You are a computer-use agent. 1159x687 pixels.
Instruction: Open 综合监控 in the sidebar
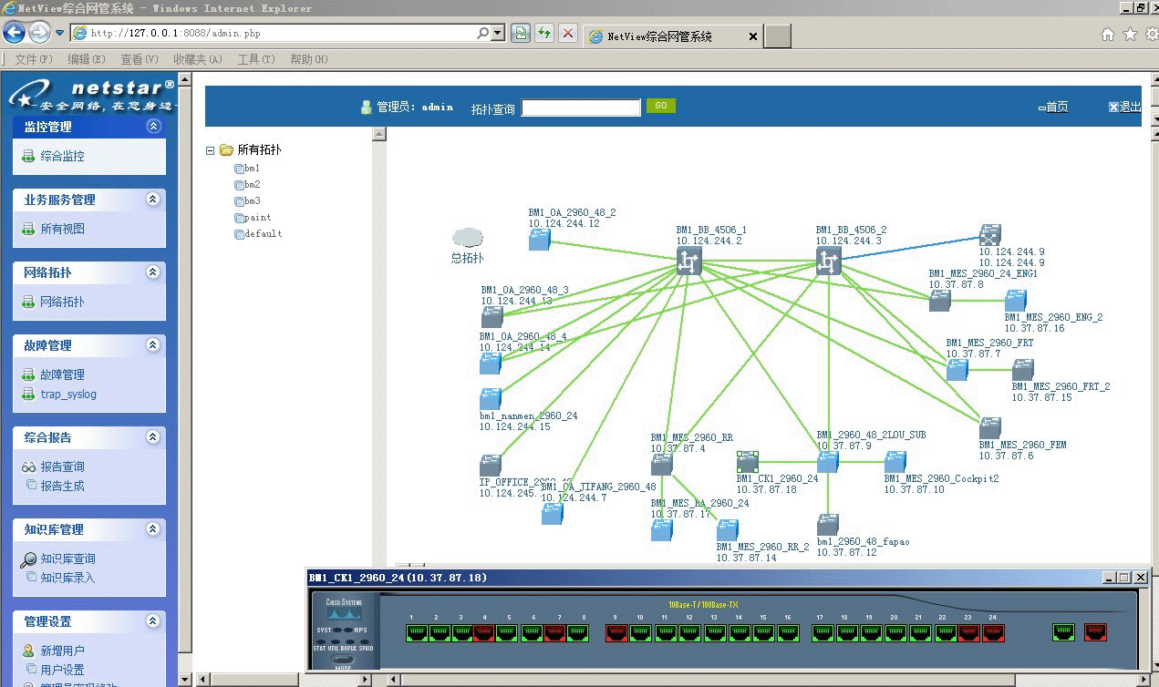click(x=62, y=156)
